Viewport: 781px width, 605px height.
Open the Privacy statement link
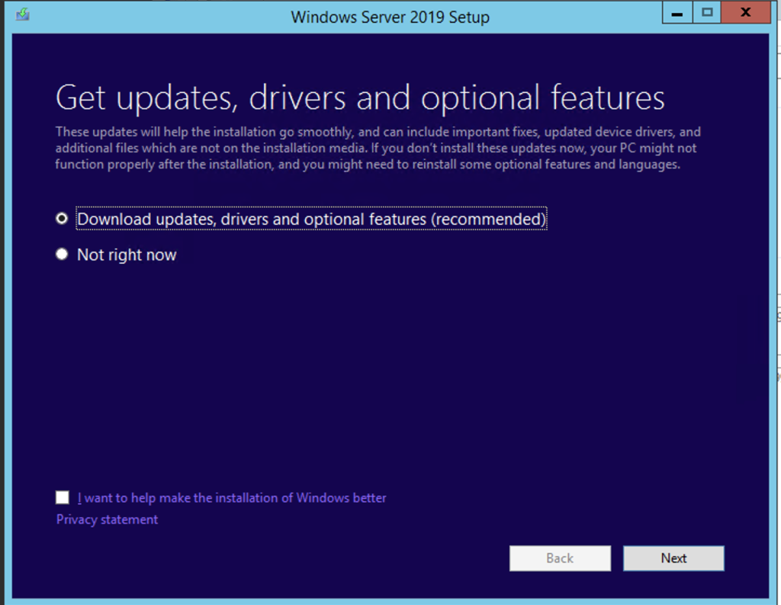click(107, 520)
